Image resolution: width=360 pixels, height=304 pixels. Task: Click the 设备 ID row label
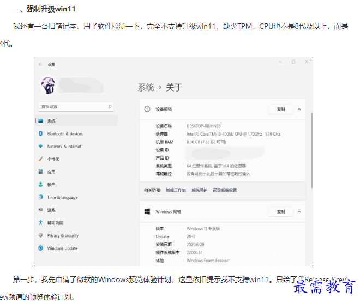coord(162,150)
